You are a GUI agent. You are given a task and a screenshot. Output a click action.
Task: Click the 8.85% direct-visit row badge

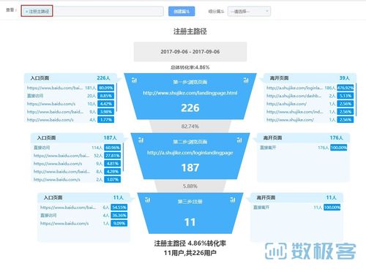coord(105,96)
